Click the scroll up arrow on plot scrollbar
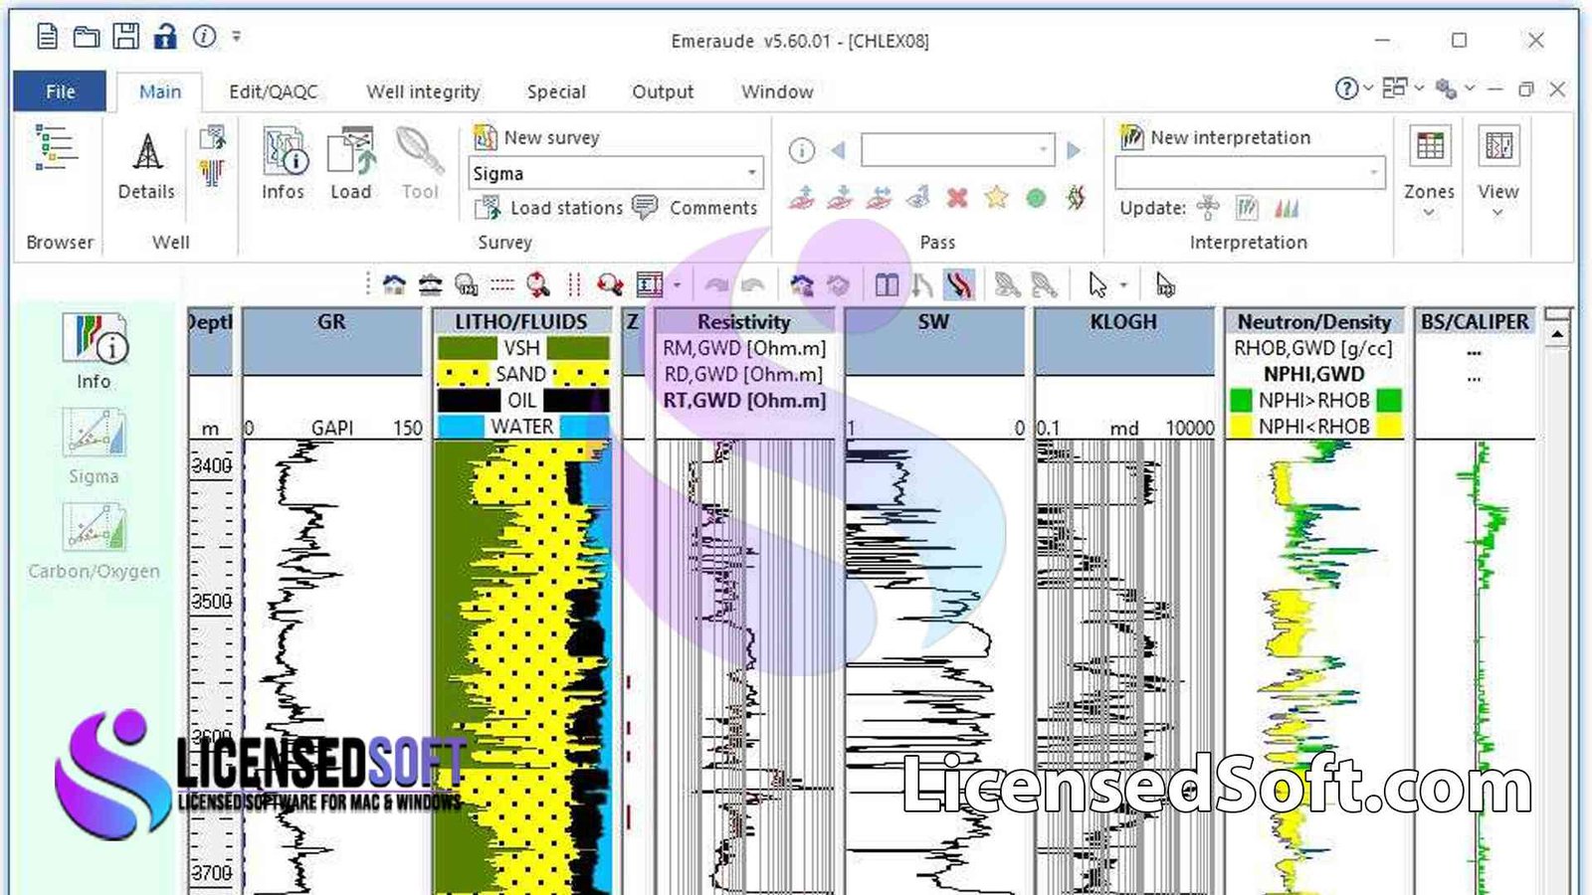 coord(1557,336)
